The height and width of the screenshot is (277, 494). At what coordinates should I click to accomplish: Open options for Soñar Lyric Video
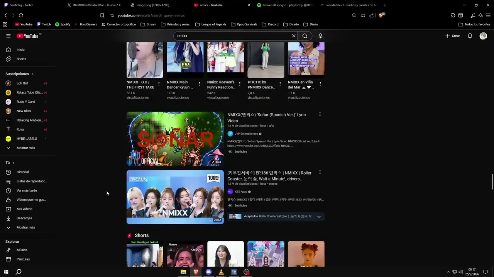pos(320,114)
